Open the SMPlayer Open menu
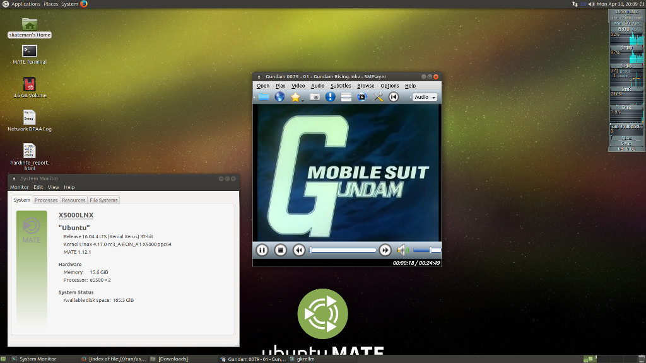Image resolution: width=646 pixels, height=363 pixels. click(263, 86)
